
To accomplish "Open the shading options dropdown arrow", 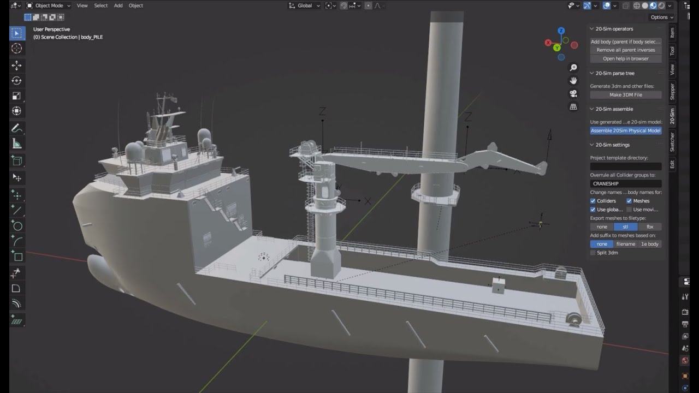I will 670,5.
